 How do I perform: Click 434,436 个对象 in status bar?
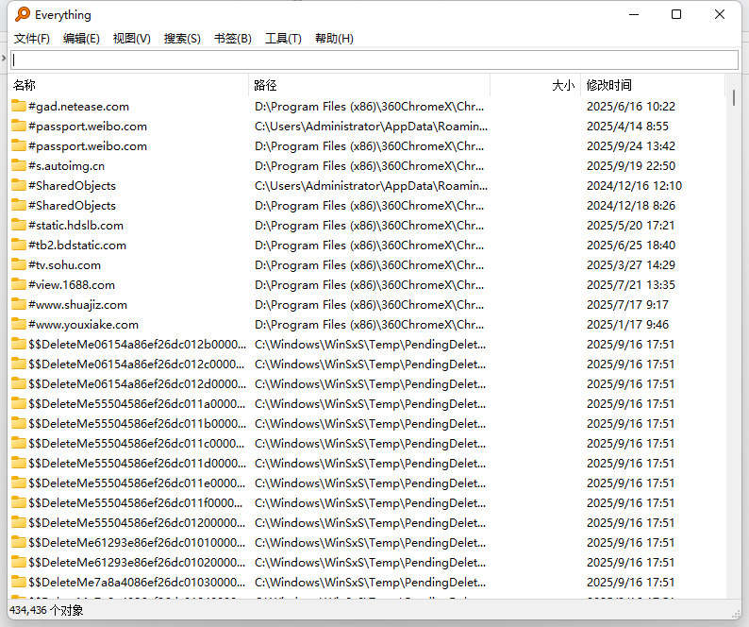(x=46, y=610)
